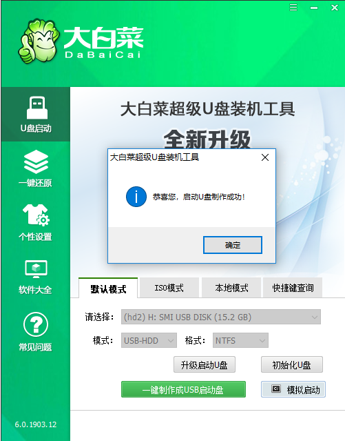345x441 pixels.
Task: Close the success dialog with X
Action: 265,157
